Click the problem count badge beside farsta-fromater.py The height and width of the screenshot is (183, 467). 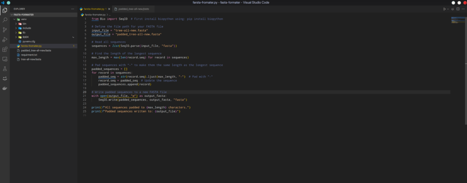[73, 46]
